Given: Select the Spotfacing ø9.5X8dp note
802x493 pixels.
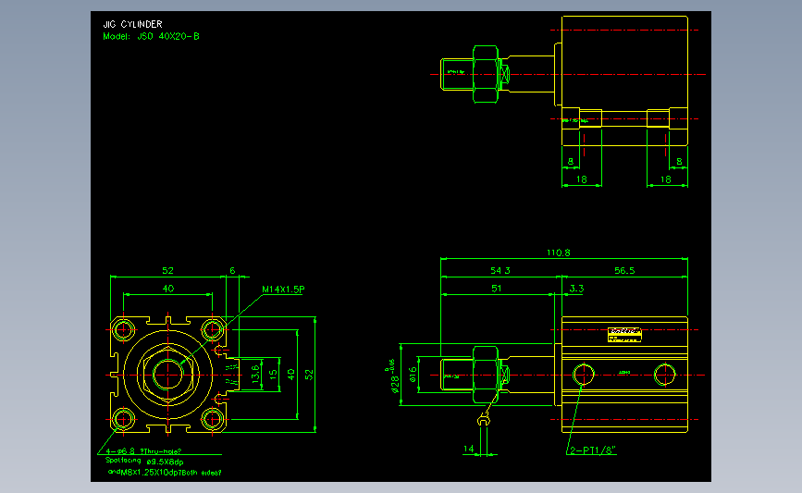Looking at the screenshot, I should [x=144, y=461].
